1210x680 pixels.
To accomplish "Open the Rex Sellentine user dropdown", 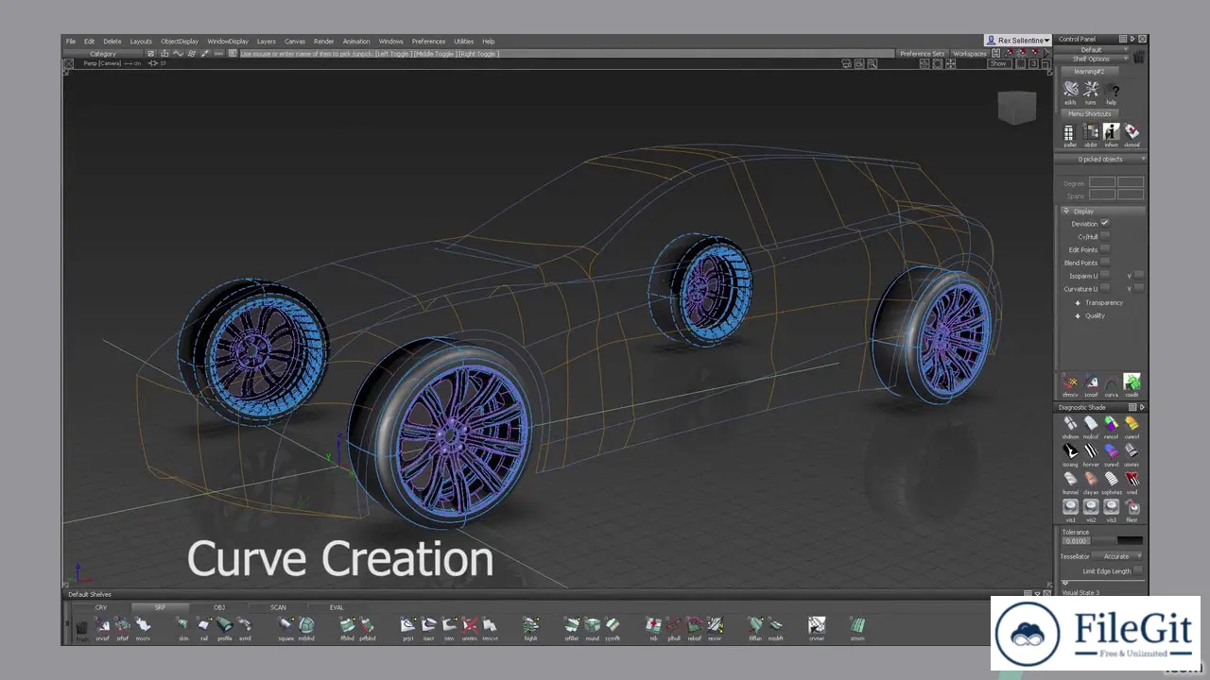I will (1017, 41).
